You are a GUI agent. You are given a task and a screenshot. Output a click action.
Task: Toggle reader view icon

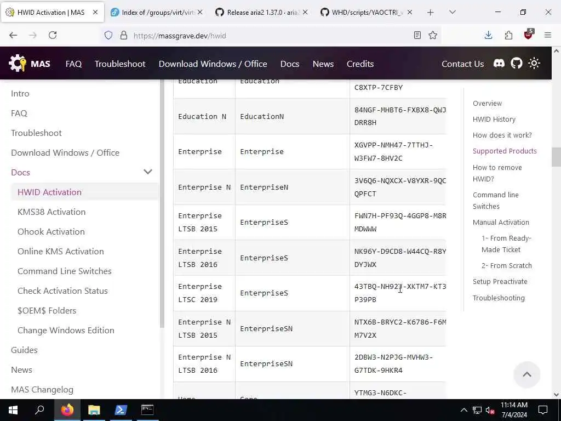pos(417,35)
